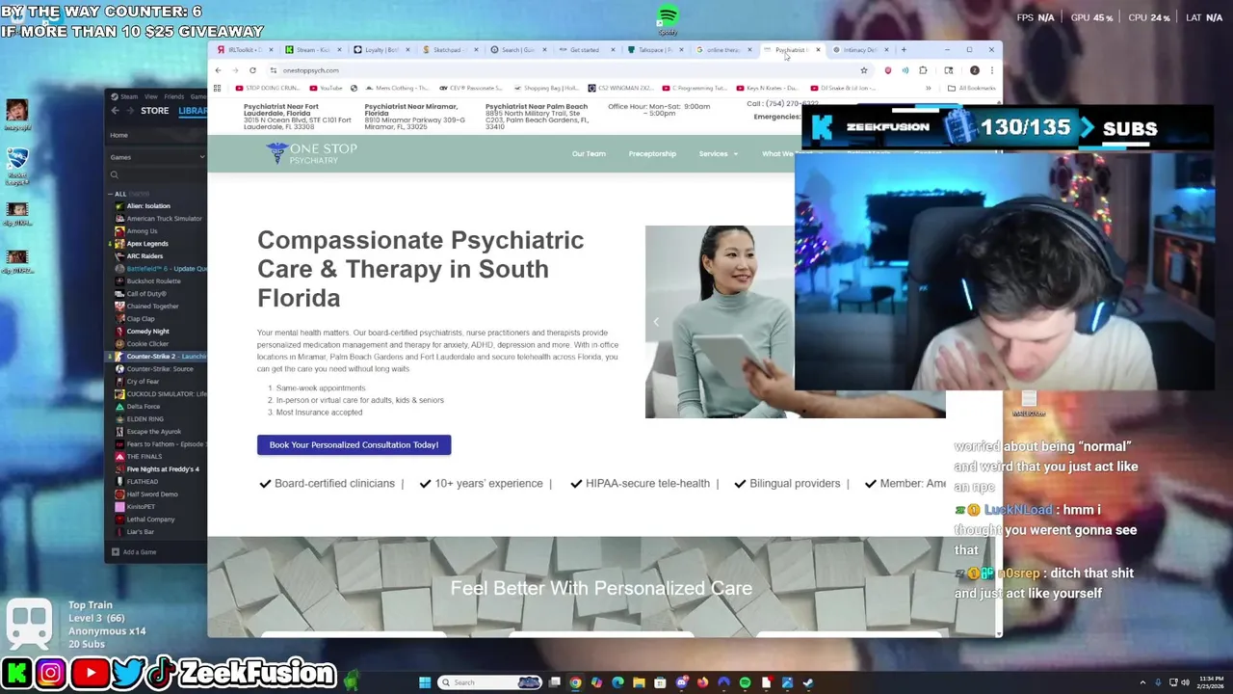Screen dimensions: 1233x694
Task: Select Buckshot Roulette in Steam library
Action: [x=153, y=280]
